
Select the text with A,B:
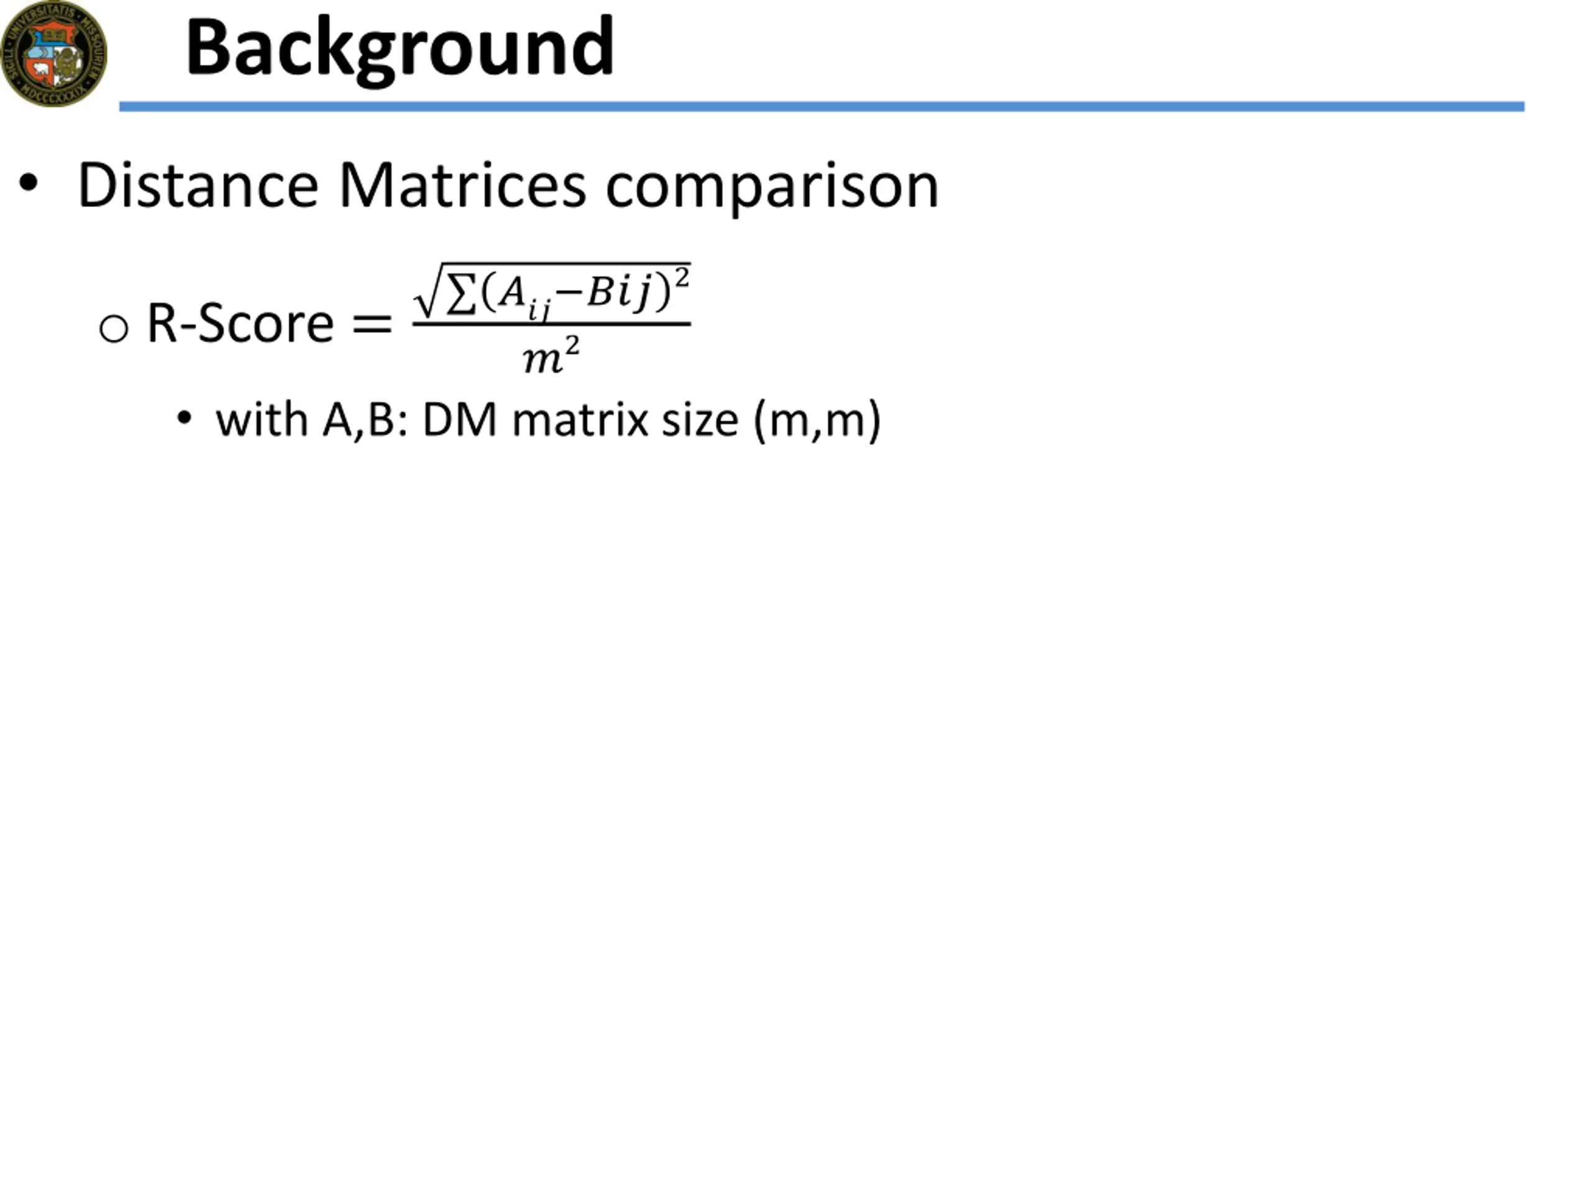click(x=312, y=420)
